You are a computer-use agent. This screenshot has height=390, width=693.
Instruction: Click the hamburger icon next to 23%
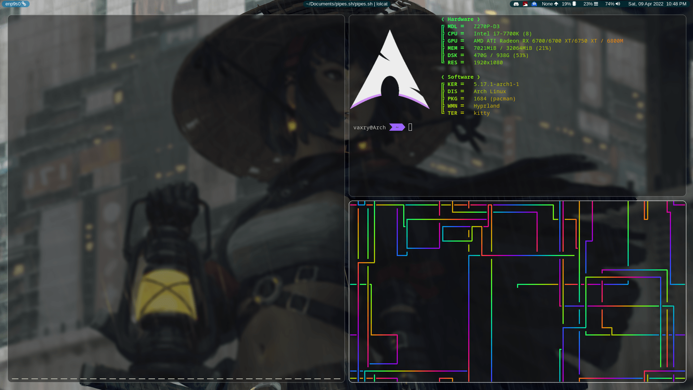tap(596, 4)
